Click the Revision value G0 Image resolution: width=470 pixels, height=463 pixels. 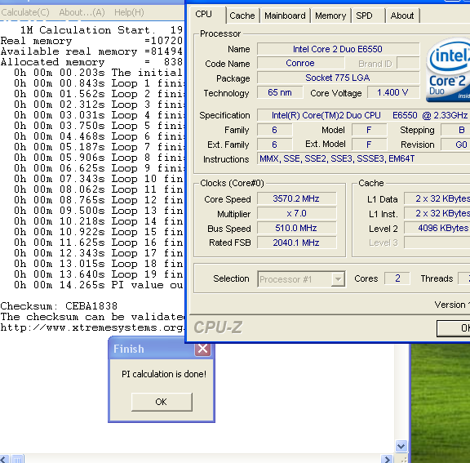pyautogui.click(x=455, y=145)
